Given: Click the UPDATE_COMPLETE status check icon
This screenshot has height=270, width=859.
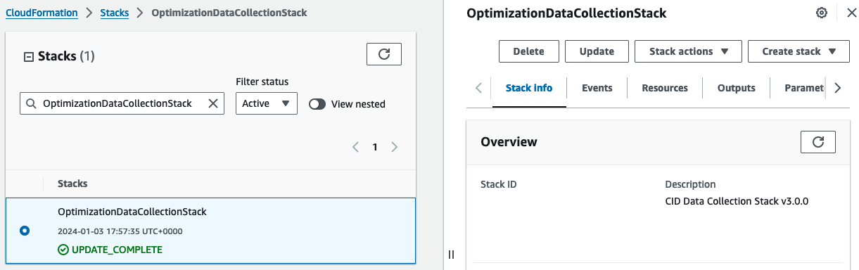Looking at the screenshot, I should (x=63, y=250).
